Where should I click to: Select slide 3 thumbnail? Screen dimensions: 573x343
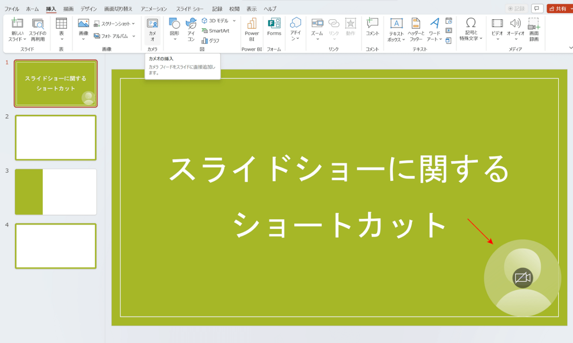click(x=56, y=192)
